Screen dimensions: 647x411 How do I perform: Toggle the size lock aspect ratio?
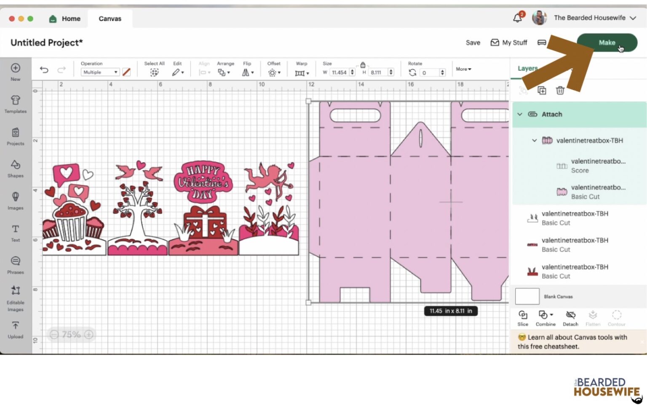point(363,65)
